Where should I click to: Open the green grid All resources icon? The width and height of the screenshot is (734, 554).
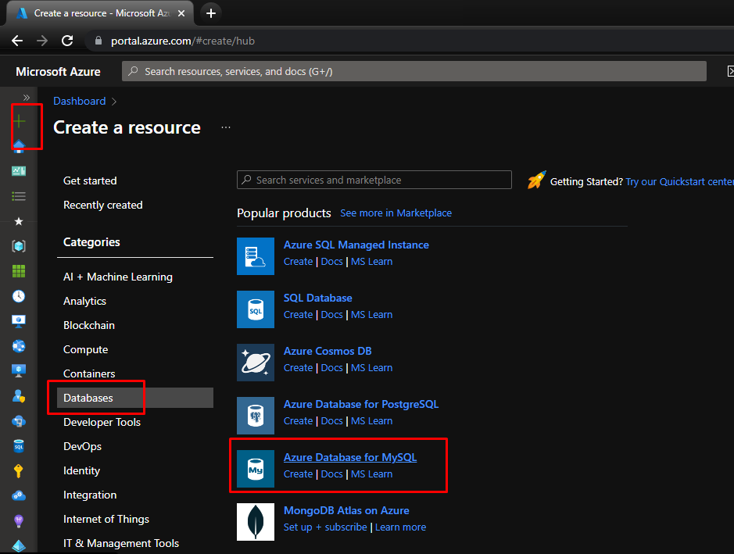point(19,271)
